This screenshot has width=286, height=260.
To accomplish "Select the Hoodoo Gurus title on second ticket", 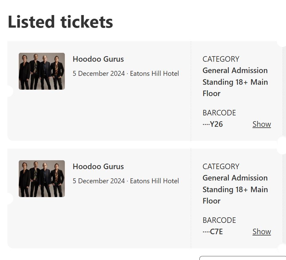I will tap(98, 167).
